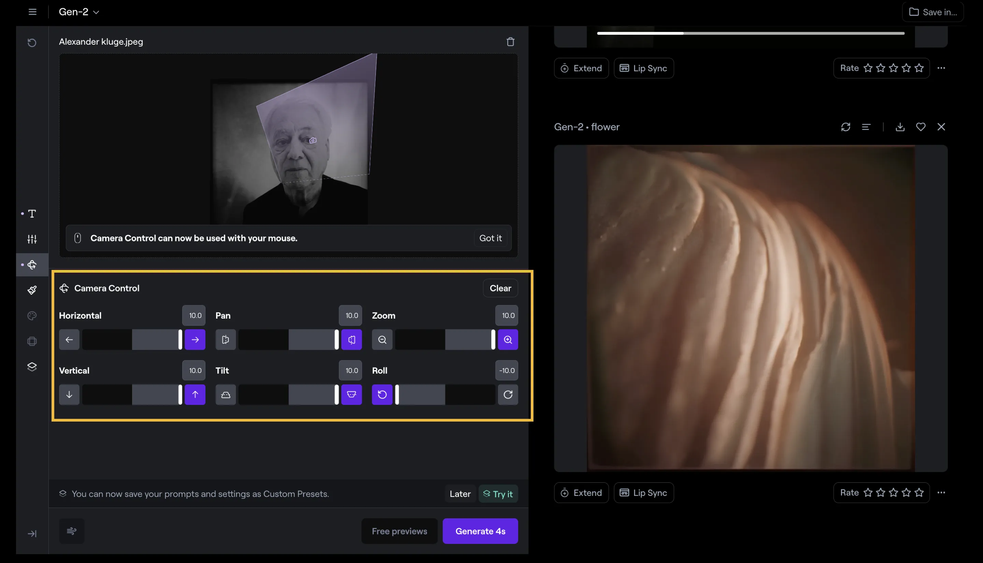Image resolution: width=983 pixels, height=563 pixels.
Task: Click the Free previews button
Action: click(399, 531)
